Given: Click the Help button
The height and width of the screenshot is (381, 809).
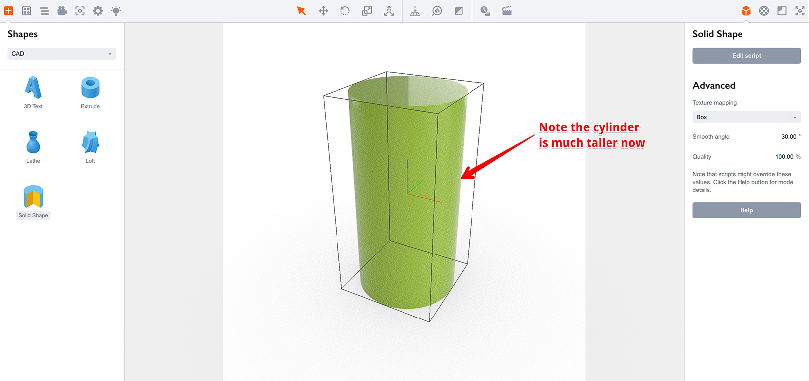Looking at the screenshot, I should click(x=746, y=210).
